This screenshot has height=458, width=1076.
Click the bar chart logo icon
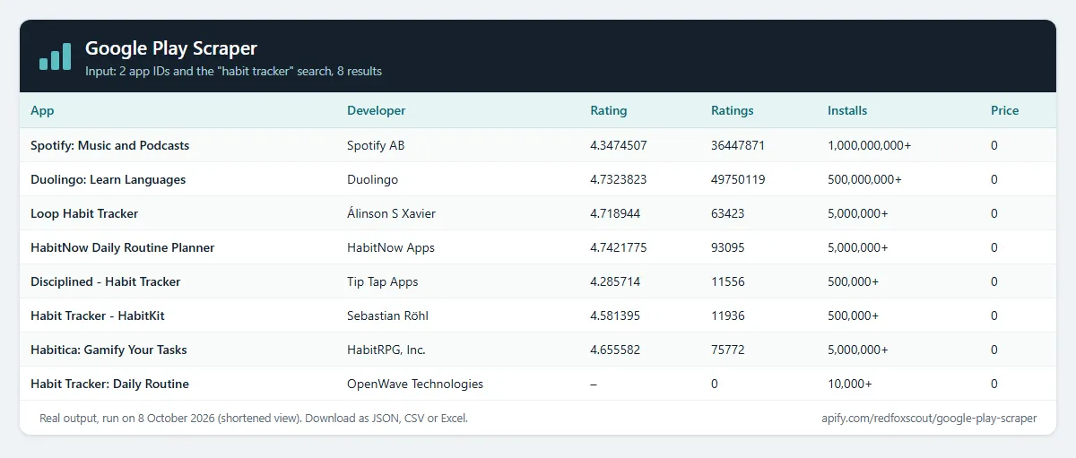click(x=55, y=56)
